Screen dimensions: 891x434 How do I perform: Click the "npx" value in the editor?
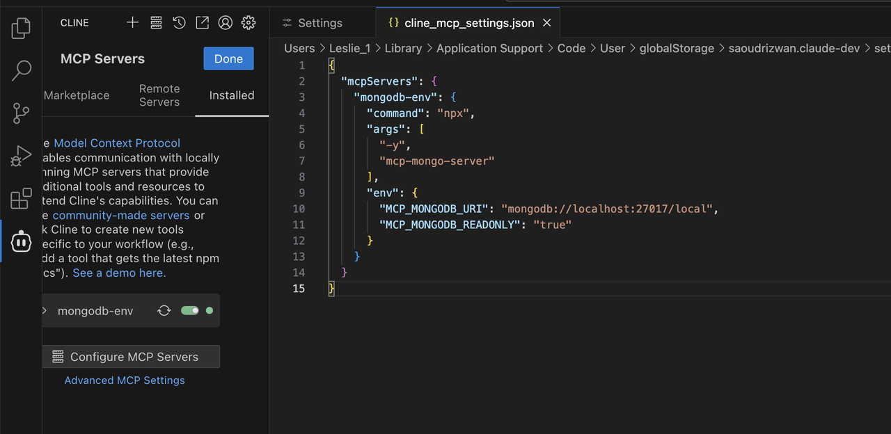point(452,113)
